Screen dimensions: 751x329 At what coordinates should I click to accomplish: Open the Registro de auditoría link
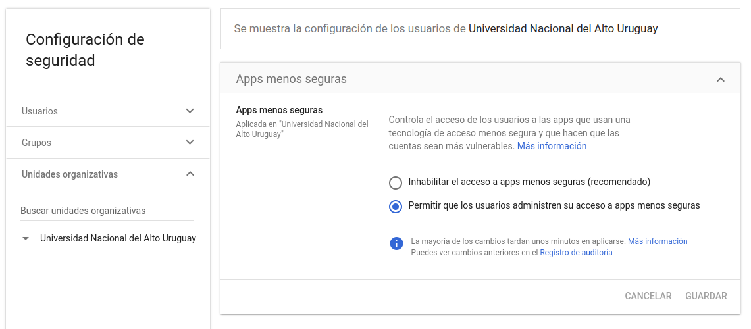[576, 253]
